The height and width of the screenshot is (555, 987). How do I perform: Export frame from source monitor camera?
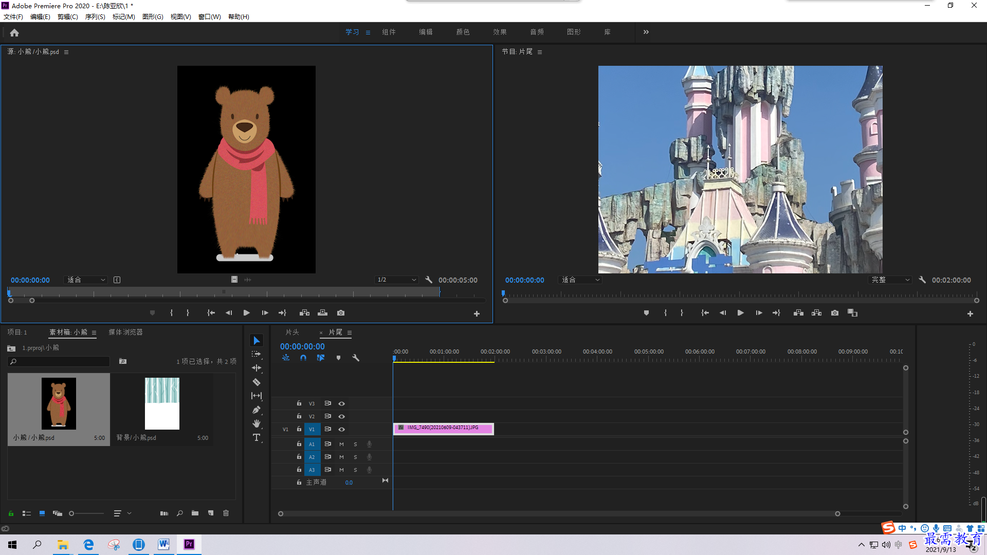coord(341,312)
